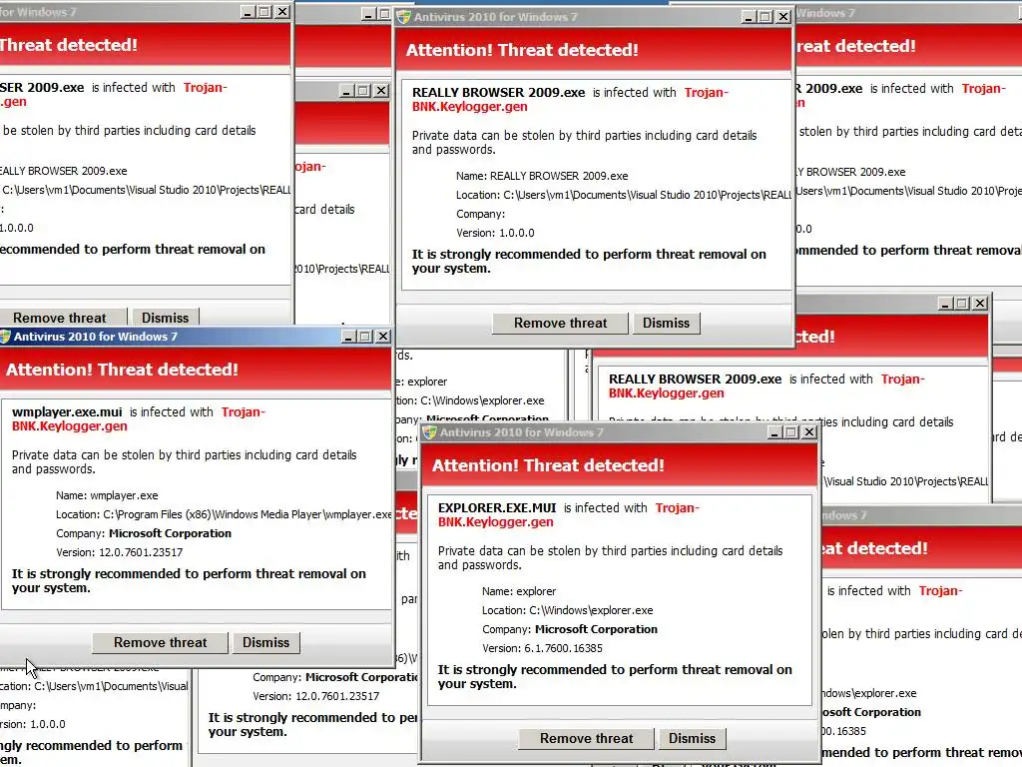Click 'wmplayer.exe.mui' infected file name
The height and width of the screenshot is (767, 1022).
[x=67, y=412]
